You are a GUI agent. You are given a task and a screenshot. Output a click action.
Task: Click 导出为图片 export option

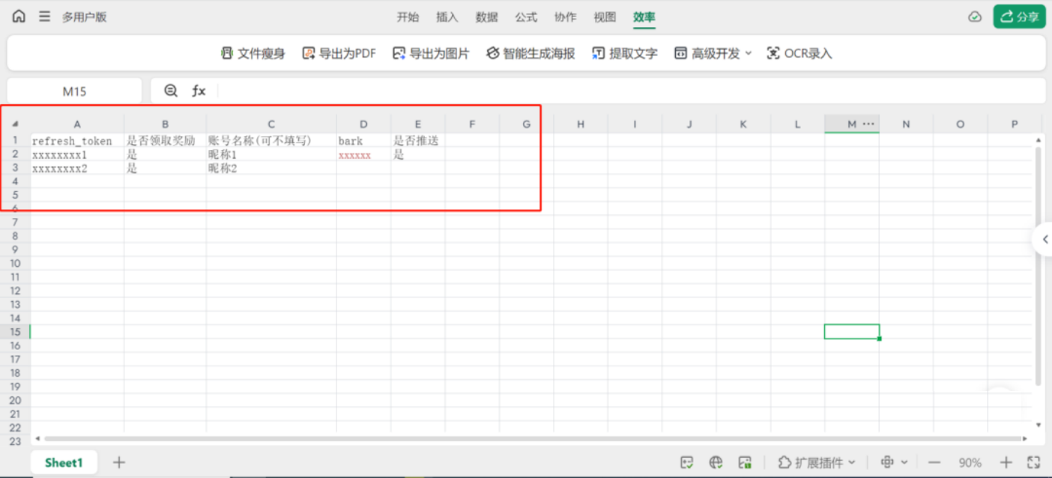[x=431, y=53]
